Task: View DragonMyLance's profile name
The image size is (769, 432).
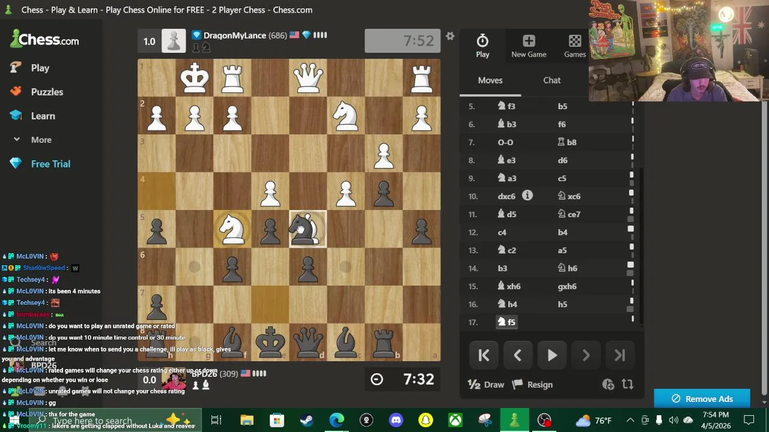Action: pos(235,35)
